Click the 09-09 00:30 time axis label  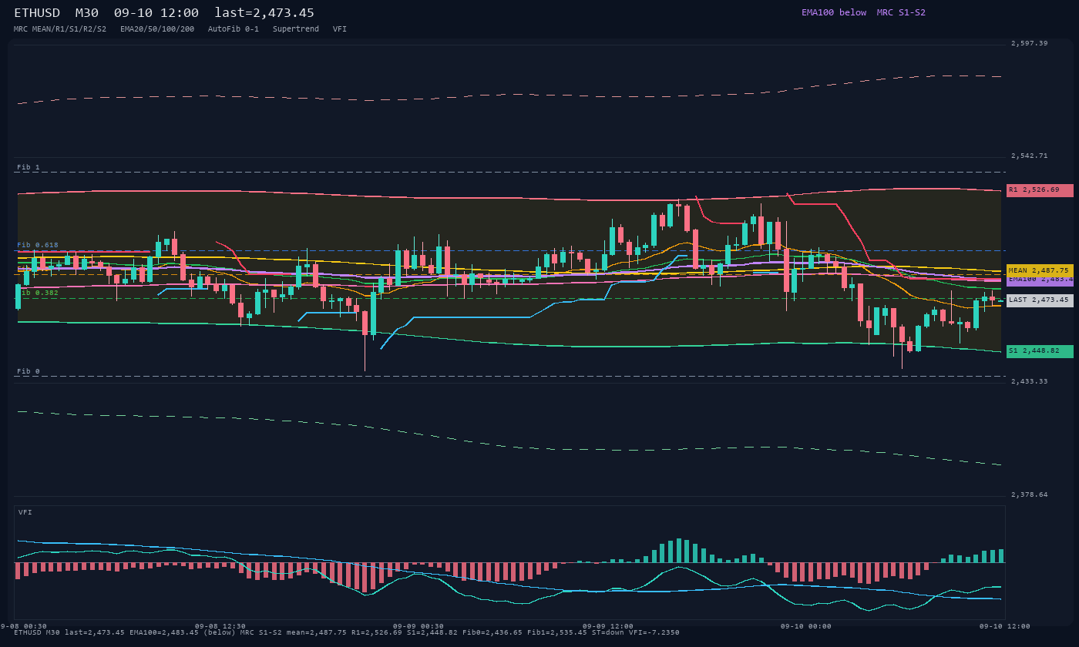pos(418,626)
